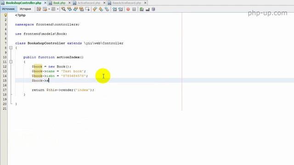Close the BaseActiveRecord.php tab
The width and height of the screenshot is (294, 165).
[145, 3]
